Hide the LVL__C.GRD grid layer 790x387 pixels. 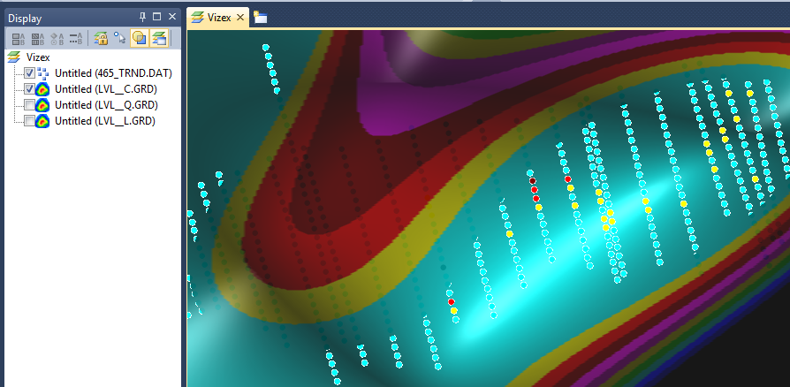click(x=30, y=89)
